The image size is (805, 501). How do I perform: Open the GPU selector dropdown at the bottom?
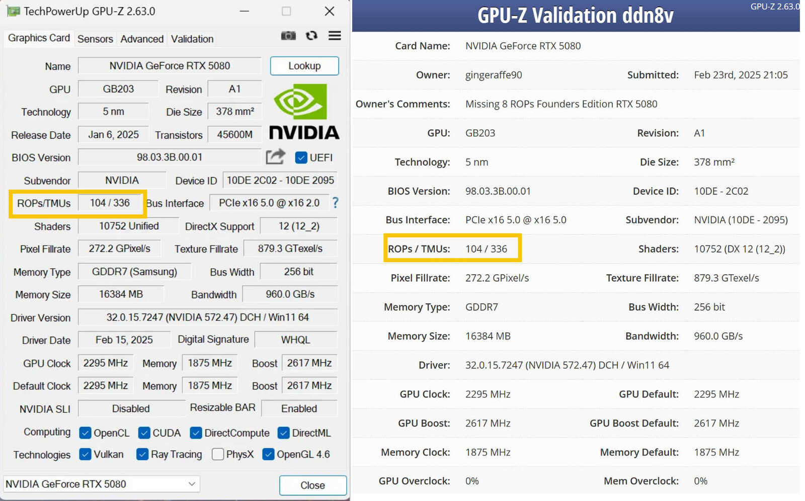[191, 483]
